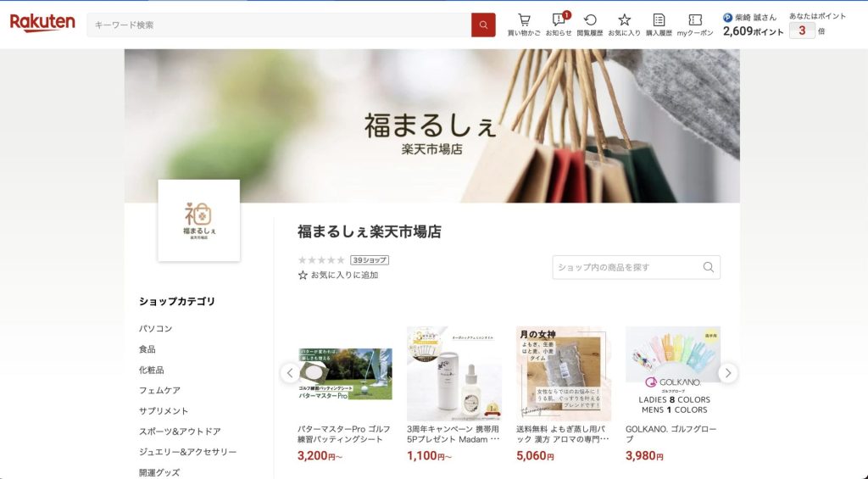The width and height of the screenshot is (868, 479).
Task: Open the GOLKANO golf glove product thumbnail
Action: [673, 374]
